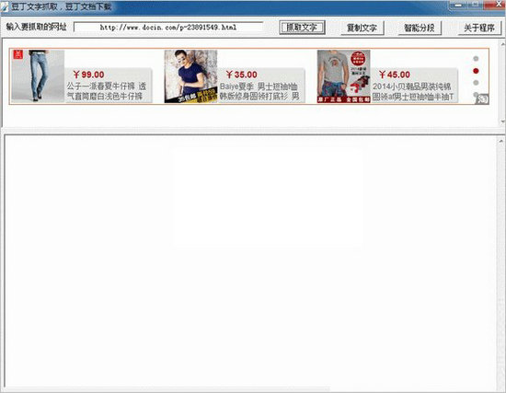Click the 复制文字 button
Screen dimensions: 506x393
(362, 28)
